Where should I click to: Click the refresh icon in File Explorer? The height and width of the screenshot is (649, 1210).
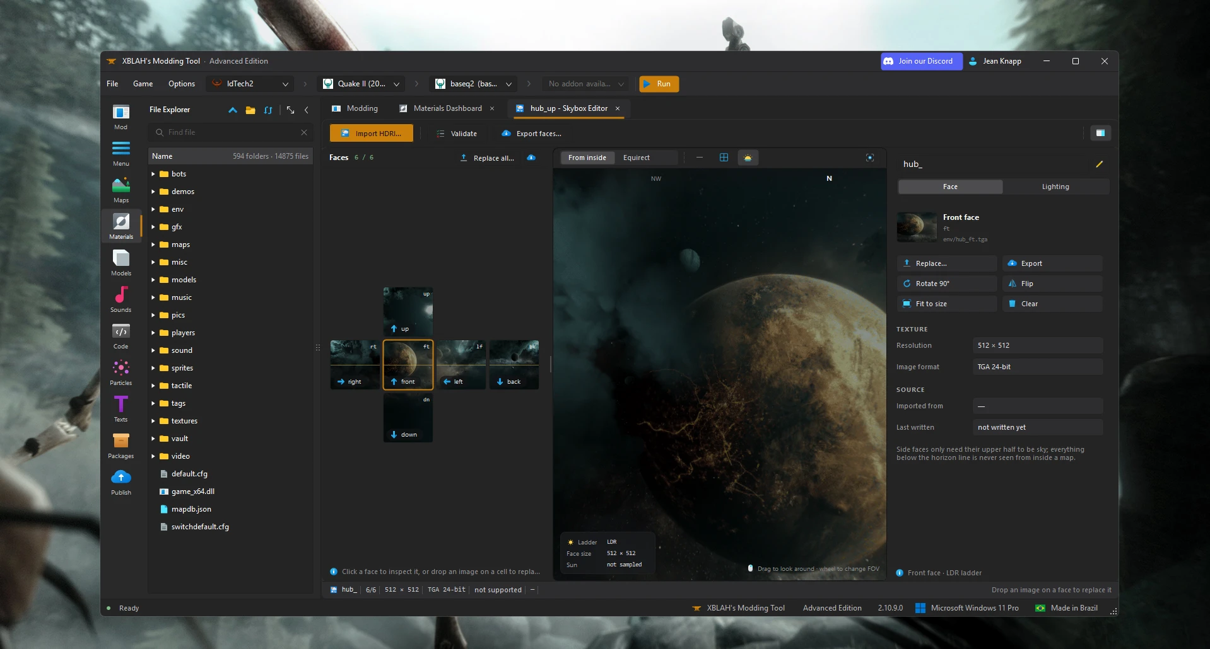click(268, 110)
